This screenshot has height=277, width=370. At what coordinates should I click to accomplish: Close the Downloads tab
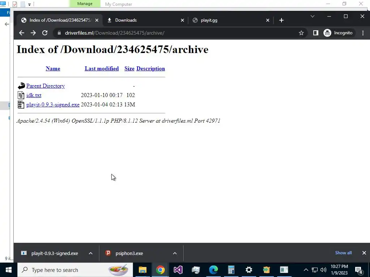(182, 20)
